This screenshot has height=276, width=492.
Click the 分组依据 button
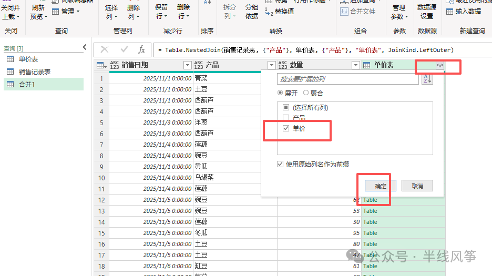click(252, 12)
